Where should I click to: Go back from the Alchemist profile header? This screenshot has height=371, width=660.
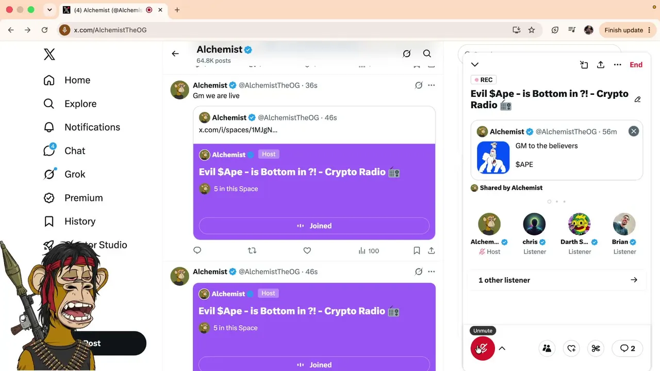pos(175,54)
